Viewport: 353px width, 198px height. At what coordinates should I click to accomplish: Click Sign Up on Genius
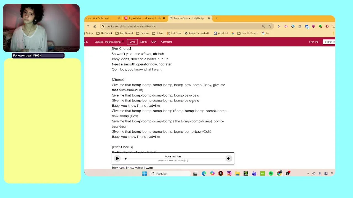[x=314, y=42]
